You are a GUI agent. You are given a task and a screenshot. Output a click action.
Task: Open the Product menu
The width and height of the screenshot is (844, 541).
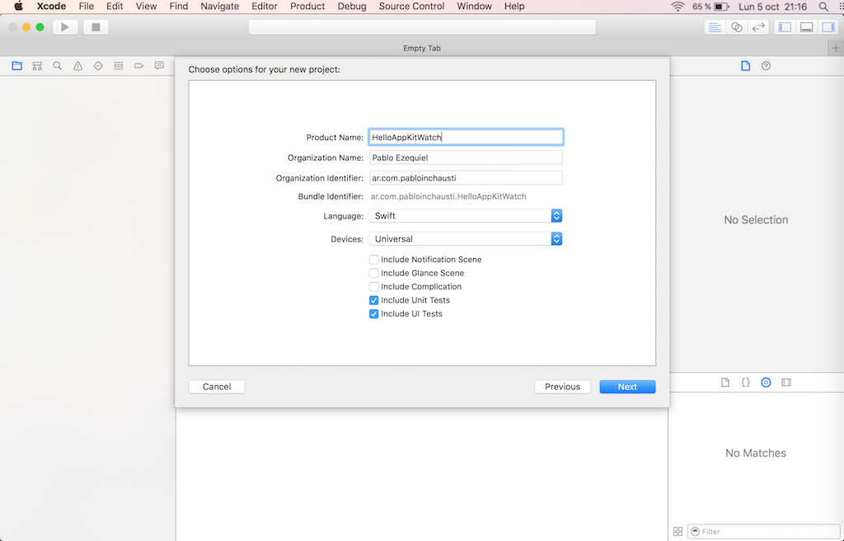(x=307, y=7)
